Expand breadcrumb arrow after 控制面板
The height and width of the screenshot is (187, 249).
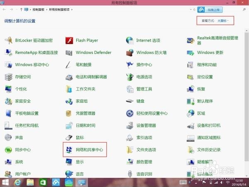pos(47,10)
